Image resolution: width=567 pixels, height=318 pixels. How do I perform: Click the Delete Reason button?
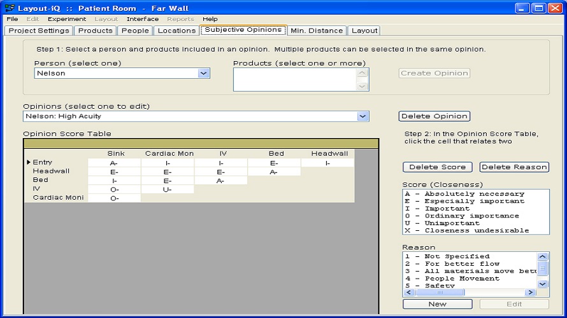[x=514, y=167]
